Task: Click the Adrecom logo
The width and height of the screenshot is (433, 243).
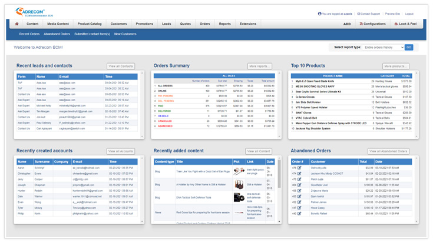Action: coord(34,12)
